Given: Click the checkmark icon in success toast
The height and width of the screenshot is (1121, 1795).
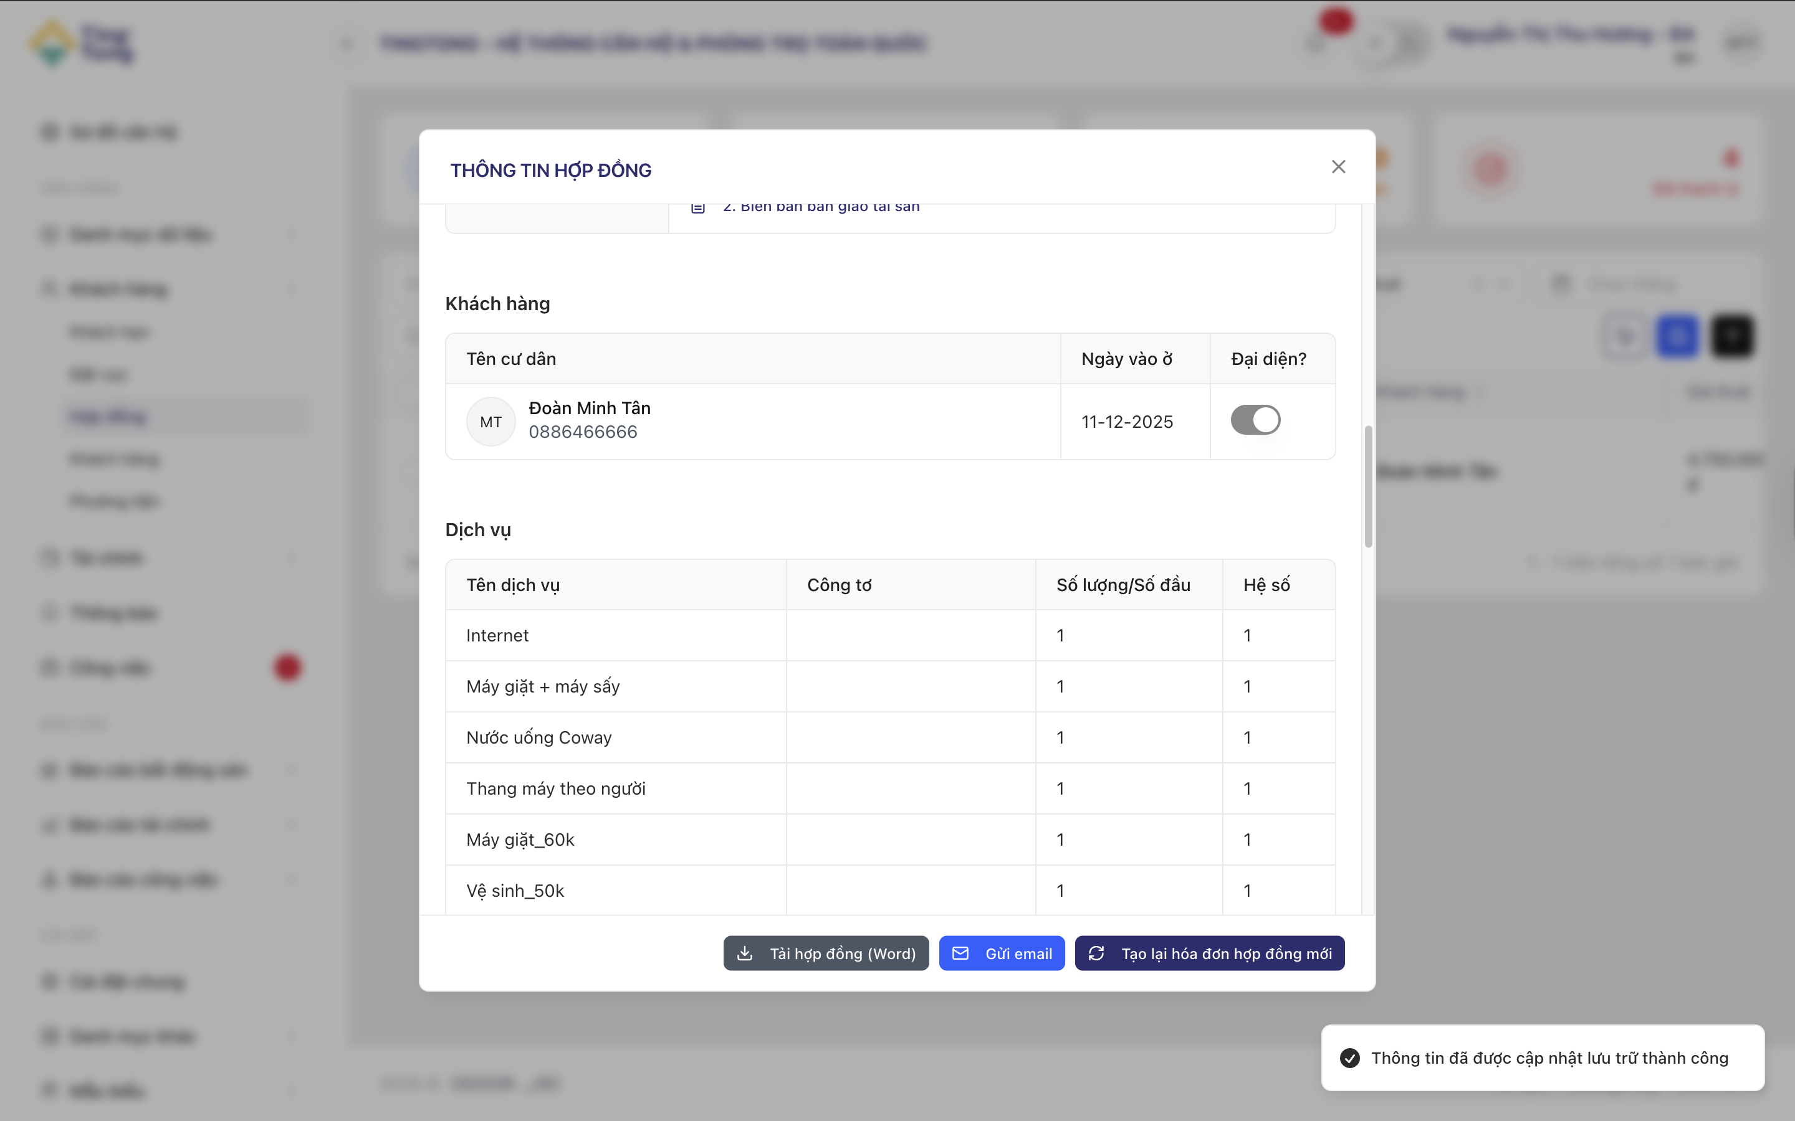Looking at the screenshot, I should point(1350,1058).
